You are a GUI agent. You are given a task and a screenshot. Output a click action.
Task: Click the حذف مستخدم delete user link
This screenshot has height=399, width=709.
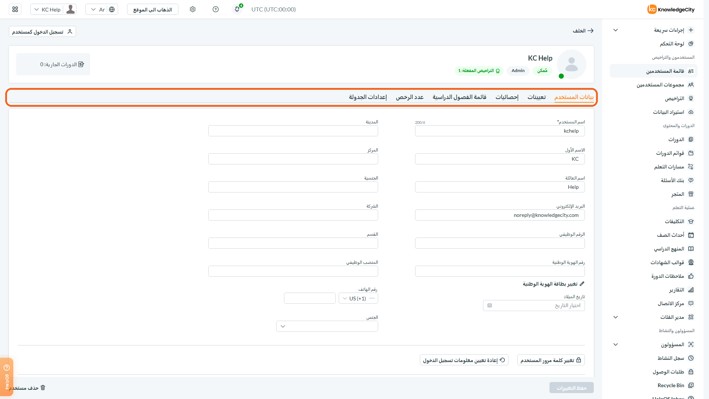[x=27, y=388]
